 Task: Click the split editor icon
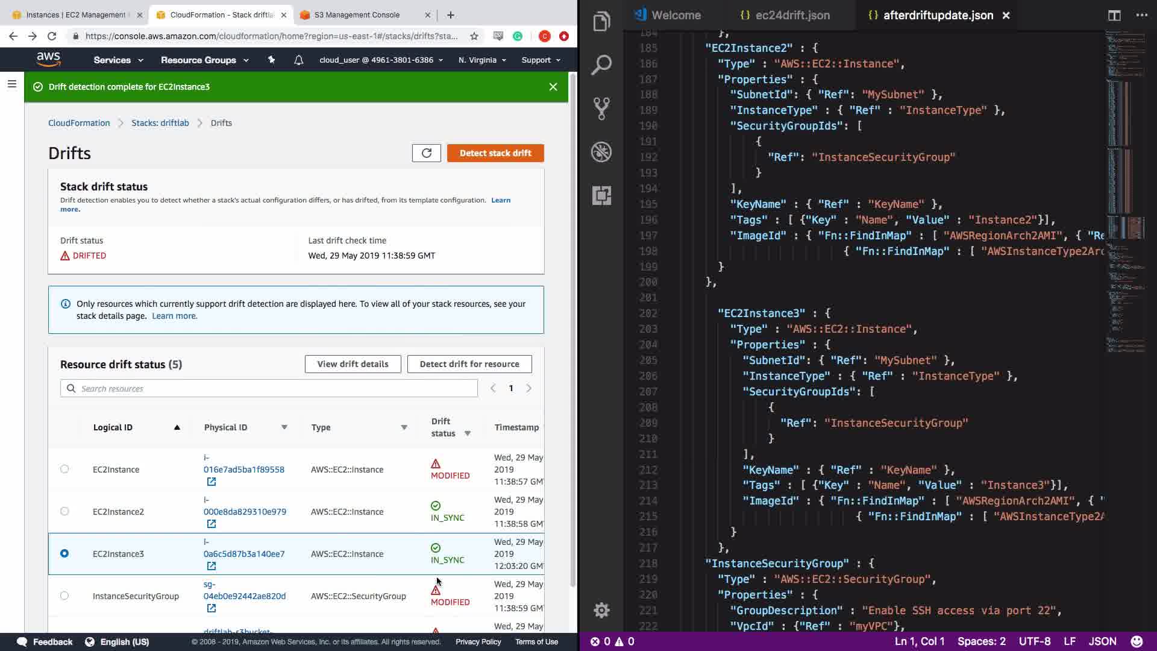coord(1114,16)
